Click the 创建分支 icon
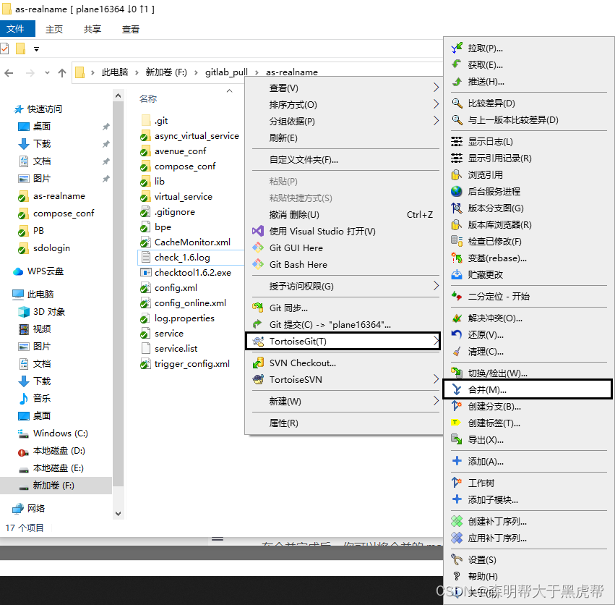 pos(457,406)
